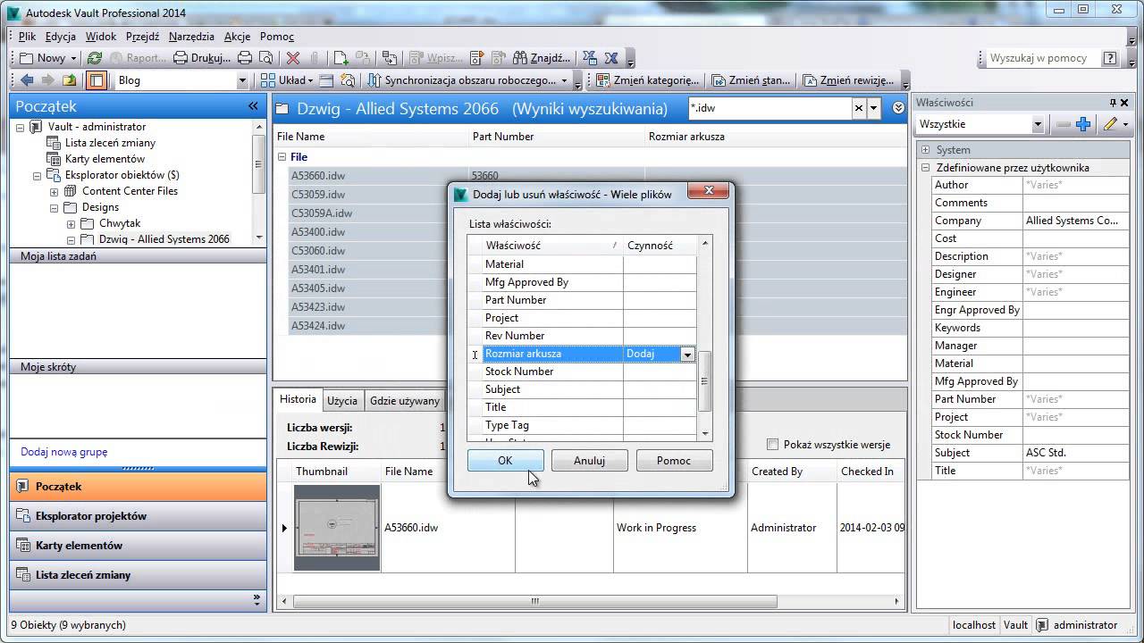
Task: Collapse the Początek navigation pane chevrons
Action: [x=253, y=106]
